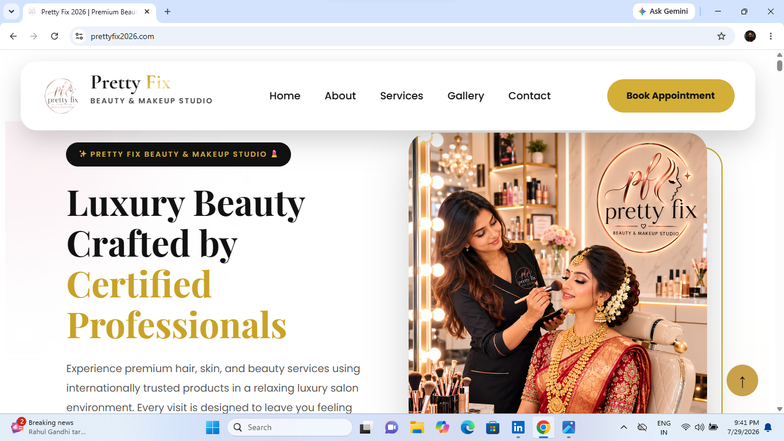The image size is (784, 441).
Task: Open the Chrome profile avatar
Action: pos(750,36)
